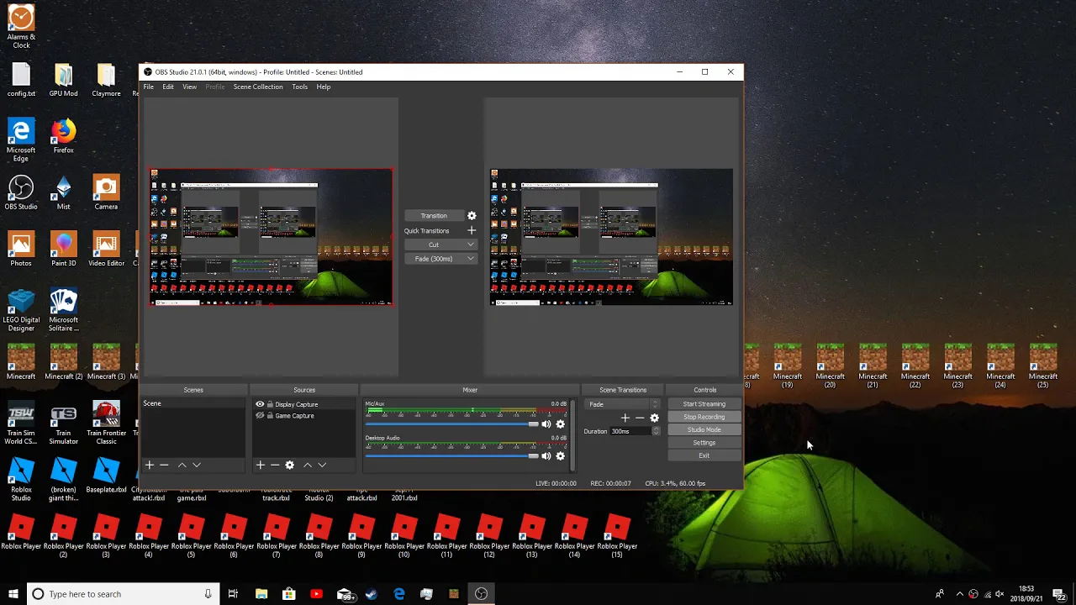
Task: Open the Tools menu
Action: tap(299, 87)
